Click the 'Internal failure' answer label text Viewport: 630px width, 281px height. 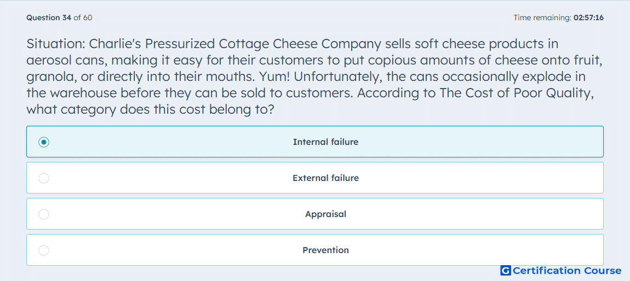point(325,142)
